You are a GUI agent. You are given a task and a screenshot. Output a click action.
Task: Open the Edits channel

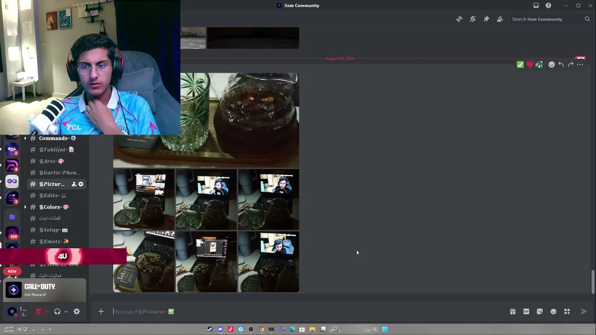(x=57, y=195)
